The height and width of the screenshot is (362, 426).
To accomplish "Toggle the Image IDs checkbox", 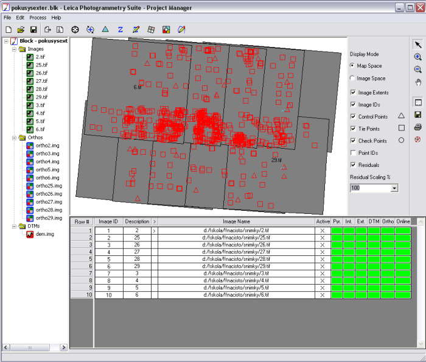I will pos(353,104).
